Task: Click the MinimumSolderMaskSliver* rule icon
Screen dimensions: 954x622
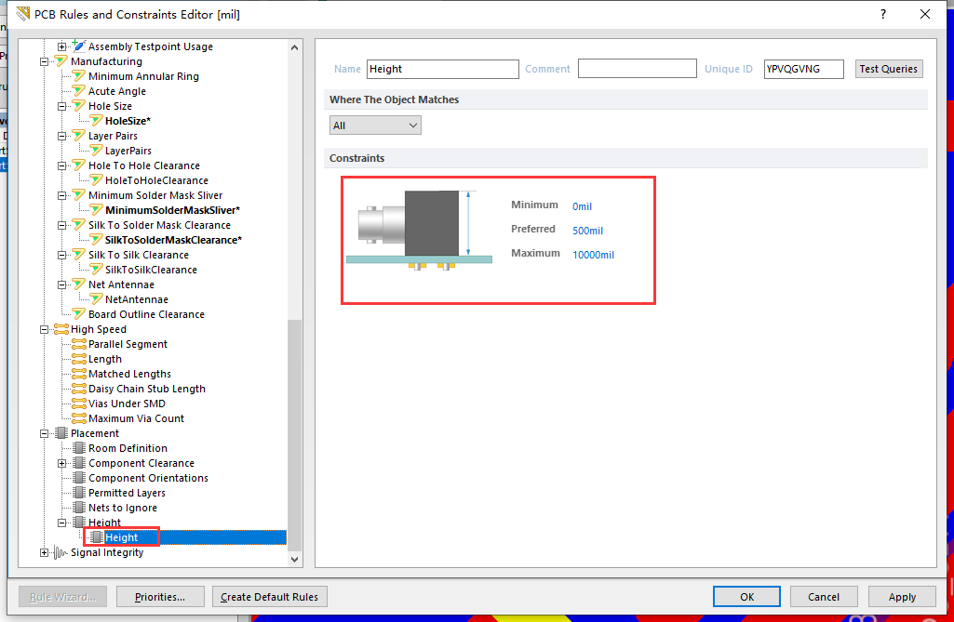Action: click(x=96, y=210)
